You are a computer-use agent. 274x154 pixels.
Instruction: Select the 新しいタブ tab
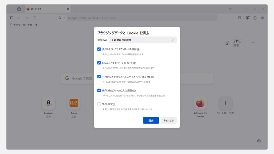click(x=45, y=9)
